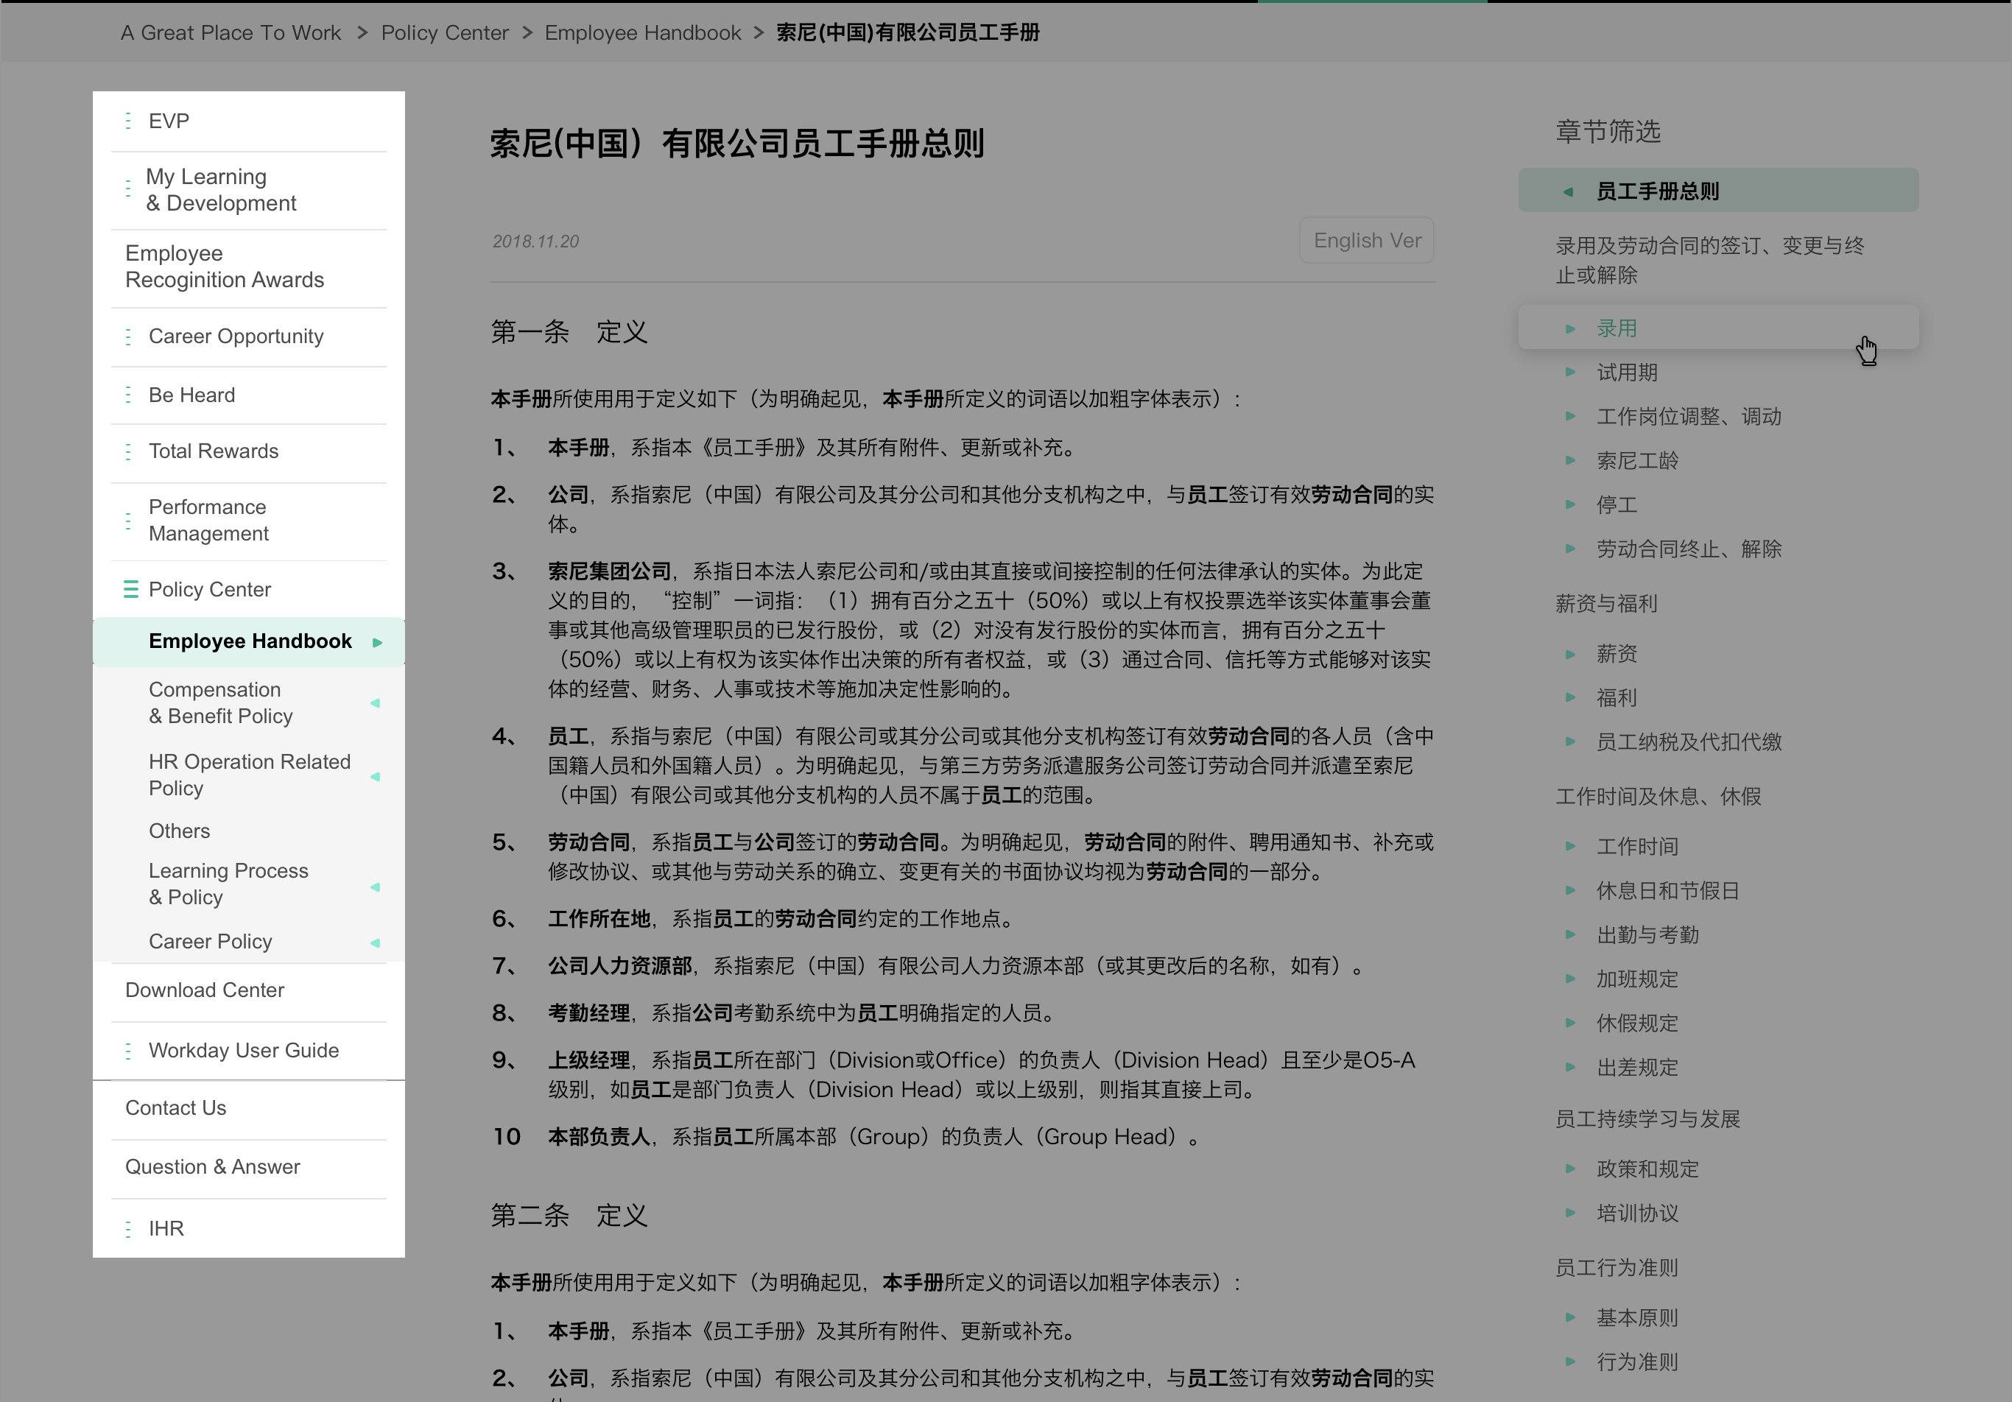Screen dimensions: 2012x1402
Task: Open the Contact Us menu item
Action: (x=175, y=1107)
